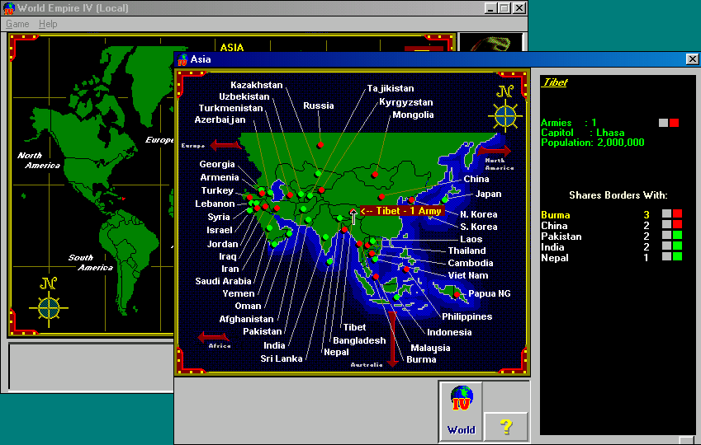Click Nepal in the Shares Borders list

tap(554, 258)
